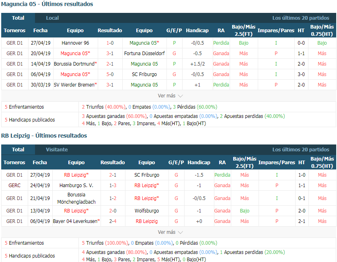Click the 2-0 result versus Wolfsburgo
Image resolution: width=337 pixels, height=262 pixels.
pos(113,211)
